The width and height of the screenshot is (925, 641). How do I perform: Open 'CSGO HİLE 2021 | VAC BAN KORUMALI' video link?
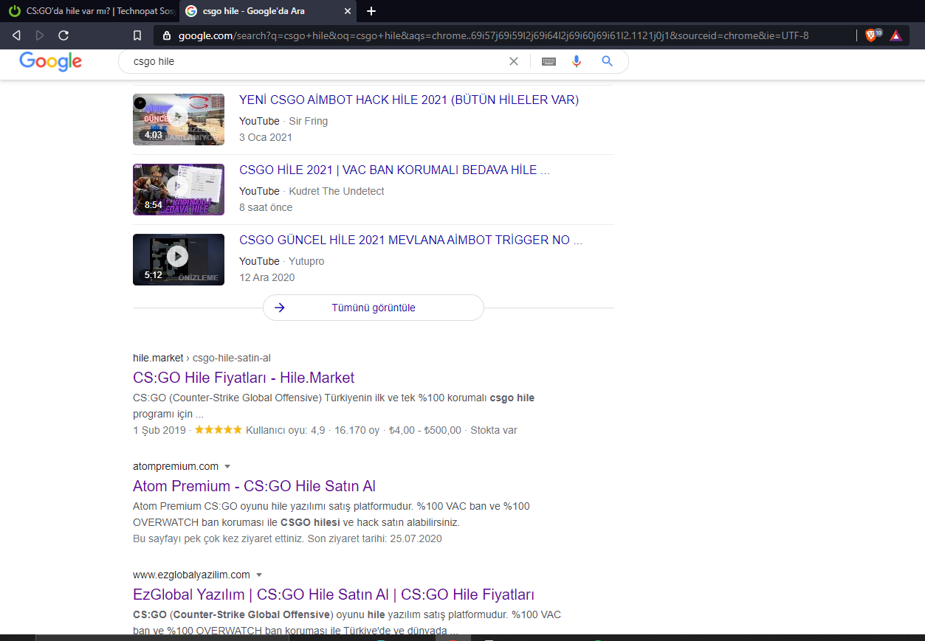point(394,170)
